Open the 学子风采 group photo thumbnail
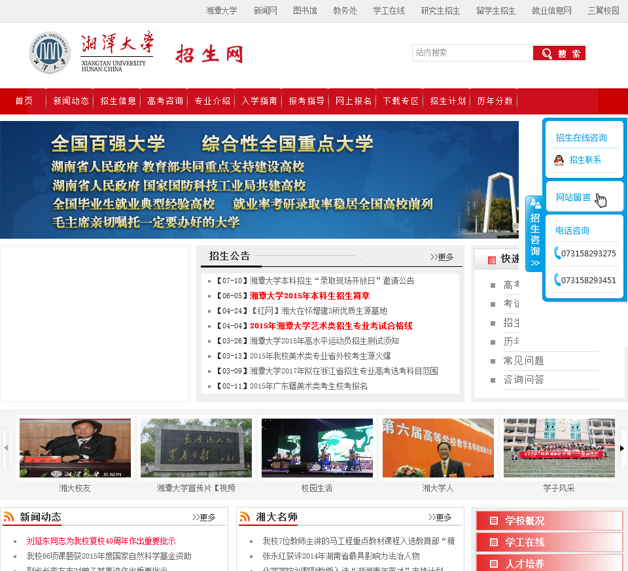This screenshot has width=628, height=571. (x=559, y=448)
